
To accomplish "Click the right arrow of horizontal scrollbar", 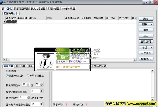I will tap(135, 60).
